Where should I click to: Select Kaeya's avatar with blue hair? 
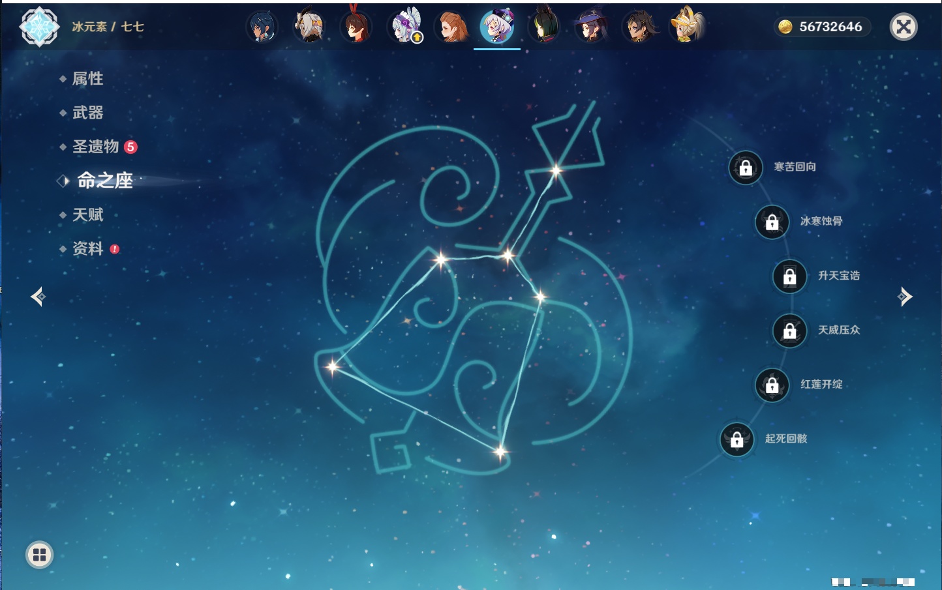click(262, 27)
